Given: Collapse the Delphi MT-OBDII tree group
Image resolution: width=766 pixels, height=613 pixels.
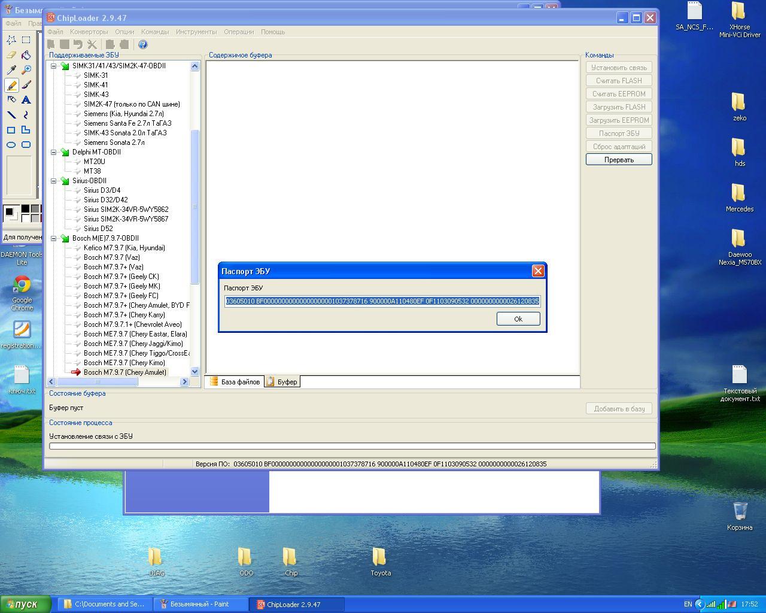Looking at the screenshot, I should click(53, 152).
